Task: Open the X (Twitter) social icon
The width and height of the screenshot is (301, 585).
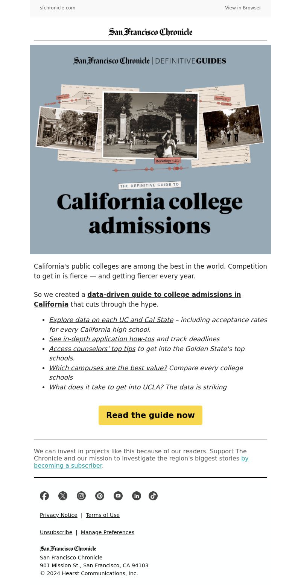Action: pos(63,496)
